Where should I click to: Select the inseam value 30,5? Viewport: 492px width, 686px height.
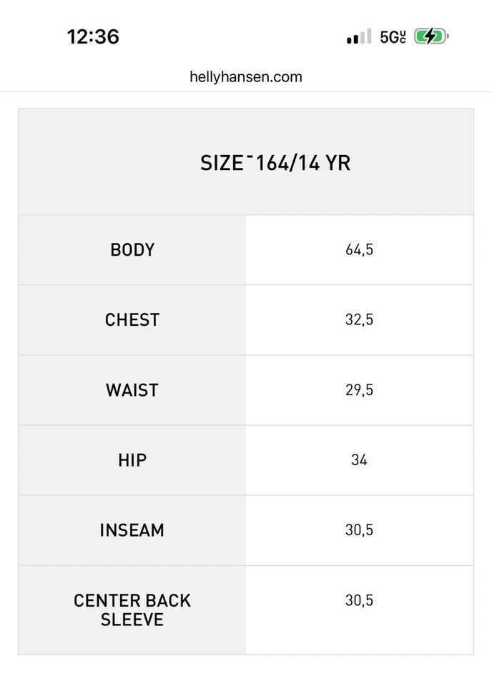(359, 530)
